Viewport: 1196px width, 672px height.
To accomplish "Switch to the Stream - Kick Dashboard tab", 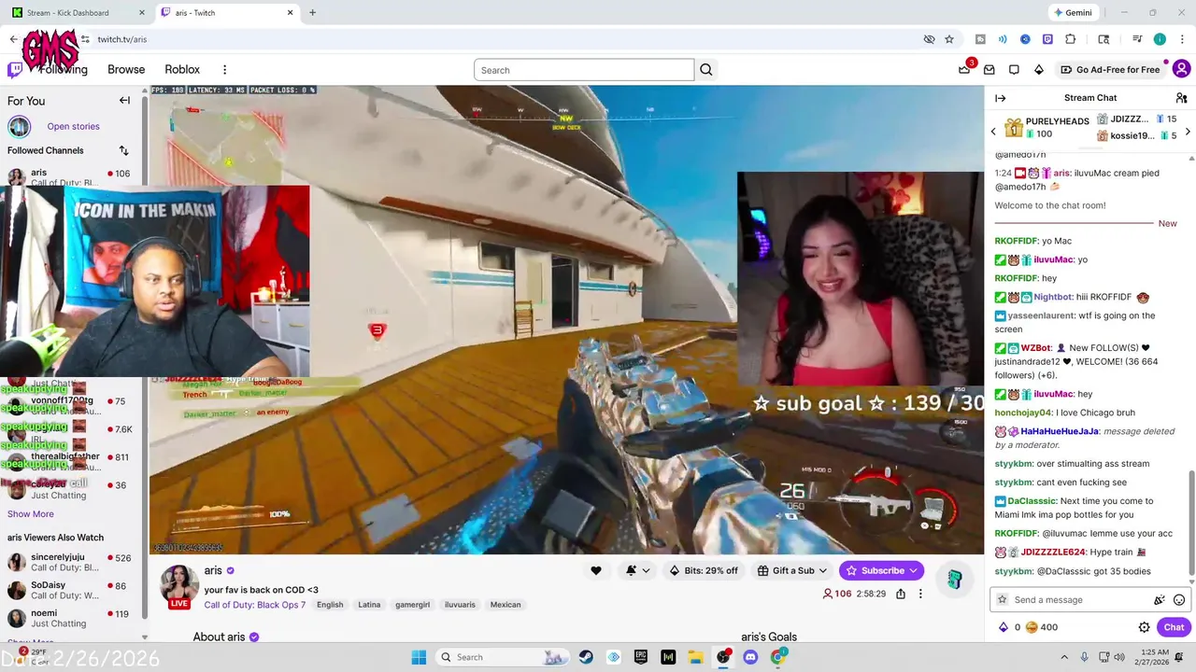I will pyautogui.click(x=78, y=13).
